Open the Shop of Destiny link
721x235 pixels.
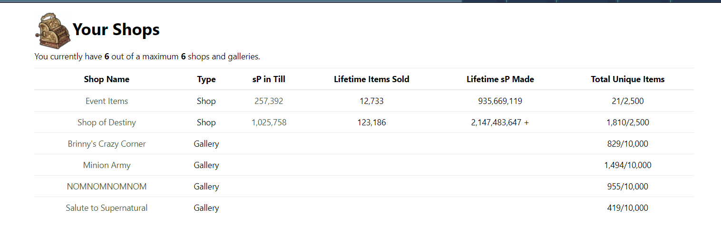pyautogui.click(x=107, y=122)
